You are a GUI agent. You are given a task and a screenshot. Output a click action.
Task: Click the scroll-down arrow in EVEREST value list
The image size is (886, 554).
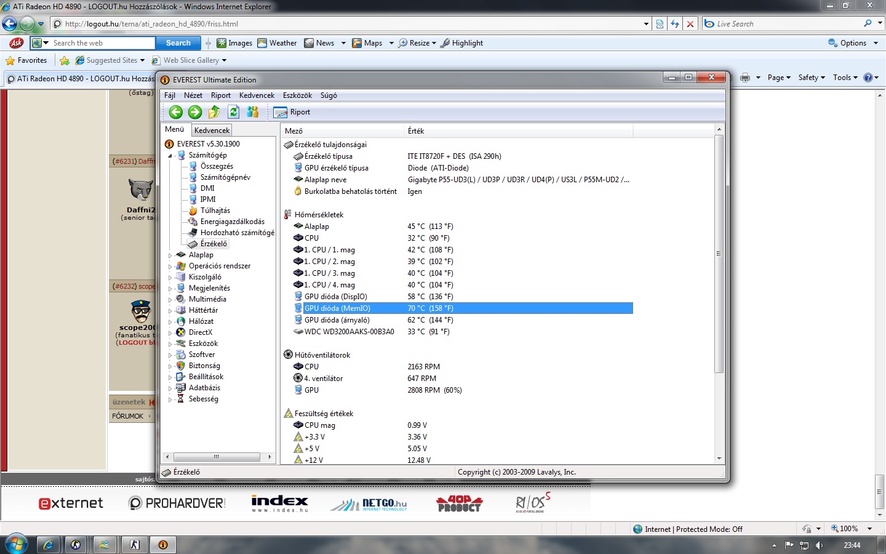719,459
